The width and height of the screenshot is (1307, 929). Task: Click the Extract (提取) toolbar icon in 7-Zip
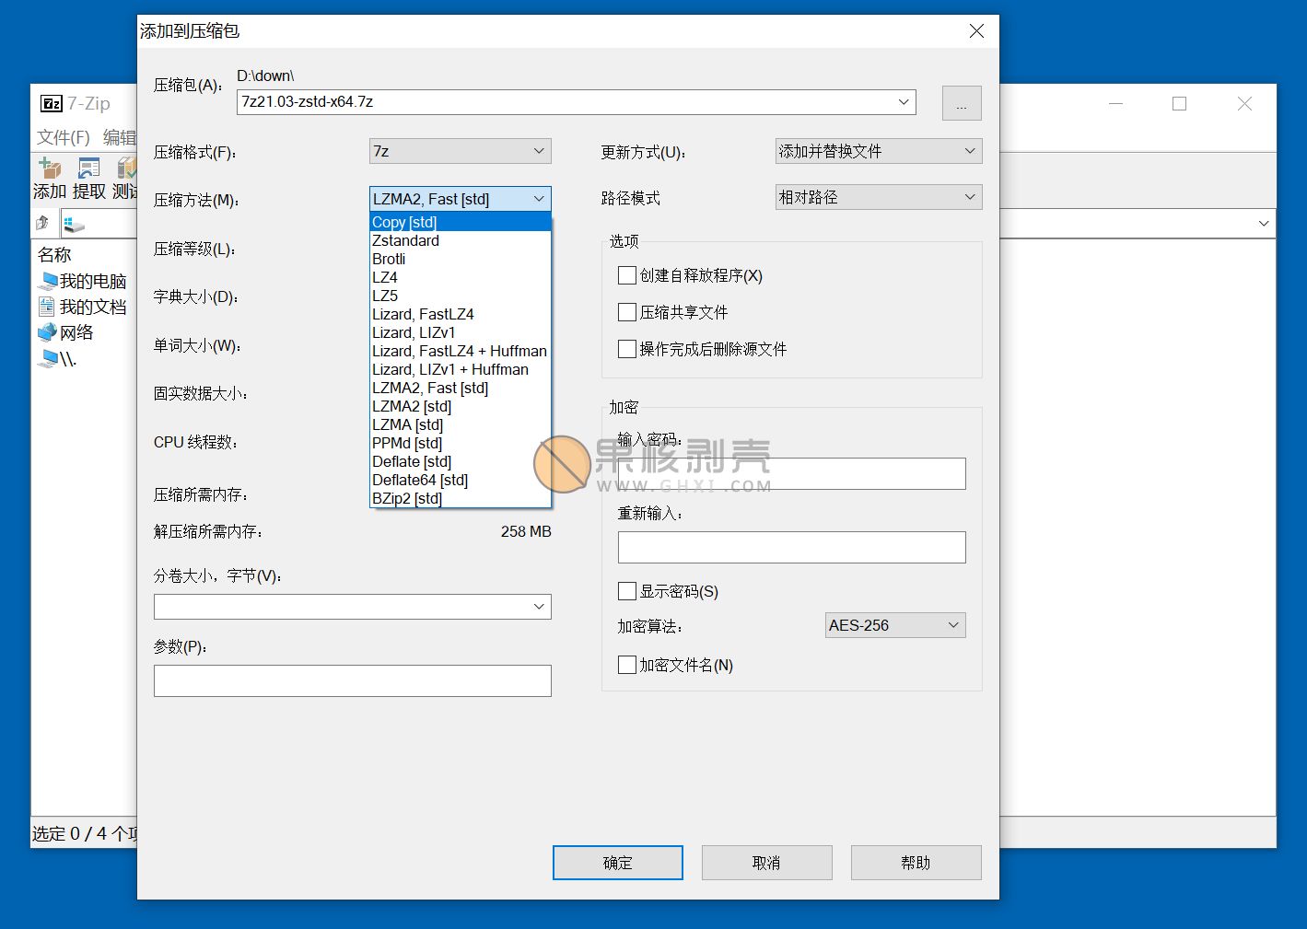coord(89,168)
